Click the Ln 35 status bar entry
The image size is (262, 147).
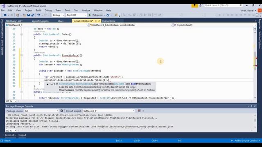[x=119, y=140]
